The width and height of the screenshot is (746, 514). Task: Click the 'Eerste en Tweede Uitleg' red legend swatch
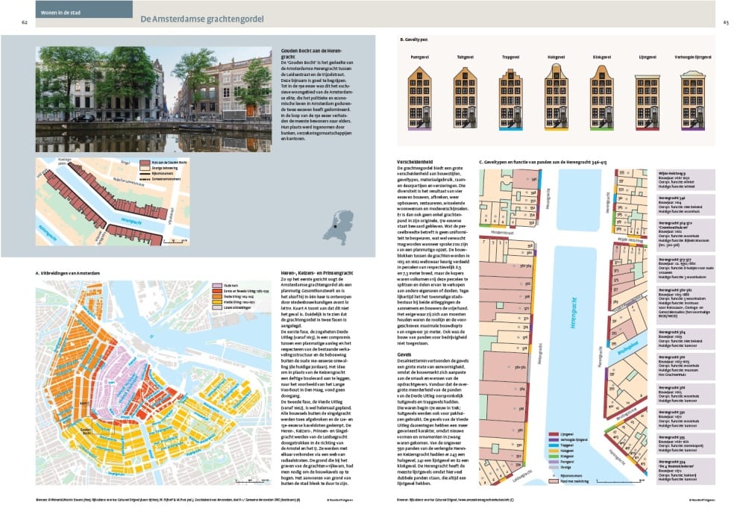click(x=217, y=291)
